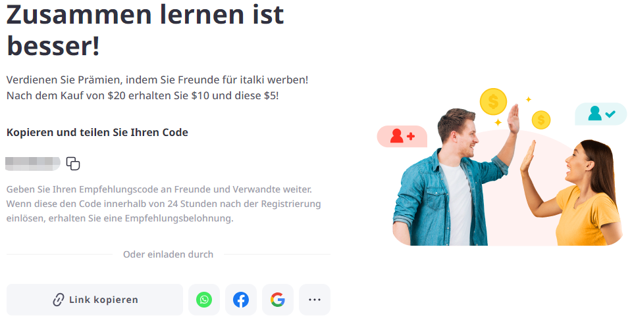Click the red add-user badge in the illustration
Image resolution: width=632 pixels, height=322 pixels.
[402, 137]
